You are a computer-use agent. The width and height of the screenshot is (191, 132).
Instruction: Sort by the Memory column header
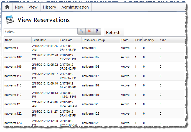(150, 40)
